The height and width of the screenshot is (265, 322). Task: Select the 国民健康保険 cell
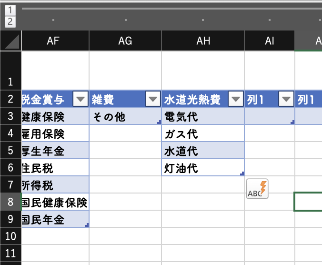[x=55, y=202]
